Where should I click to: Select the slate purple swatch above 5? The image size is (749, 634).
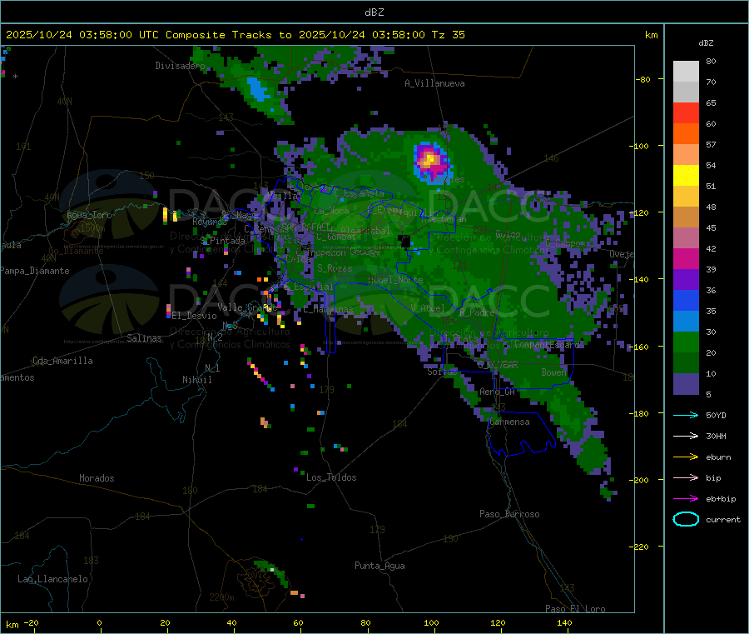point(686,384)
